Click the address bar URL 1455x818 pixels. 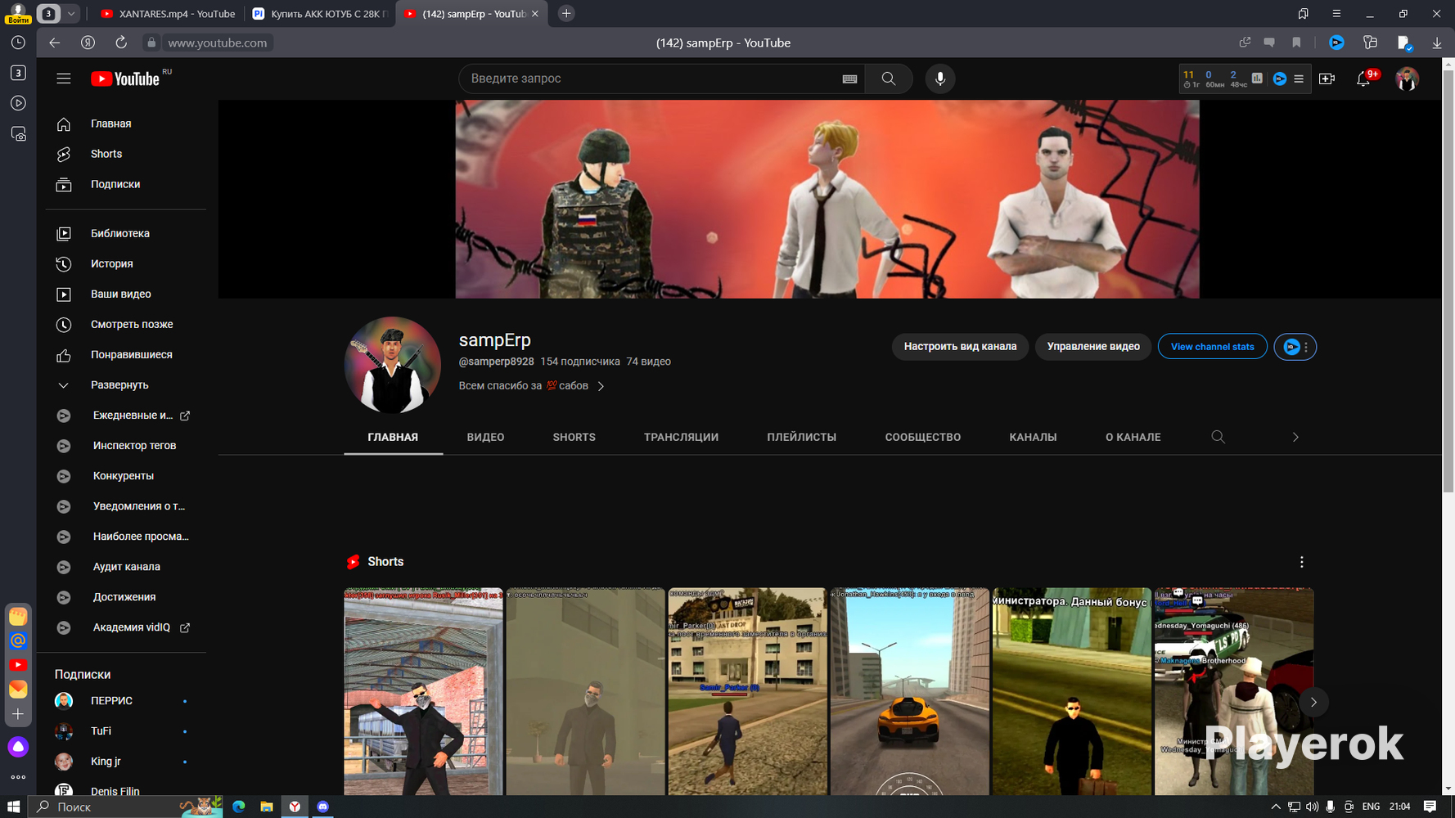(218, 43)
